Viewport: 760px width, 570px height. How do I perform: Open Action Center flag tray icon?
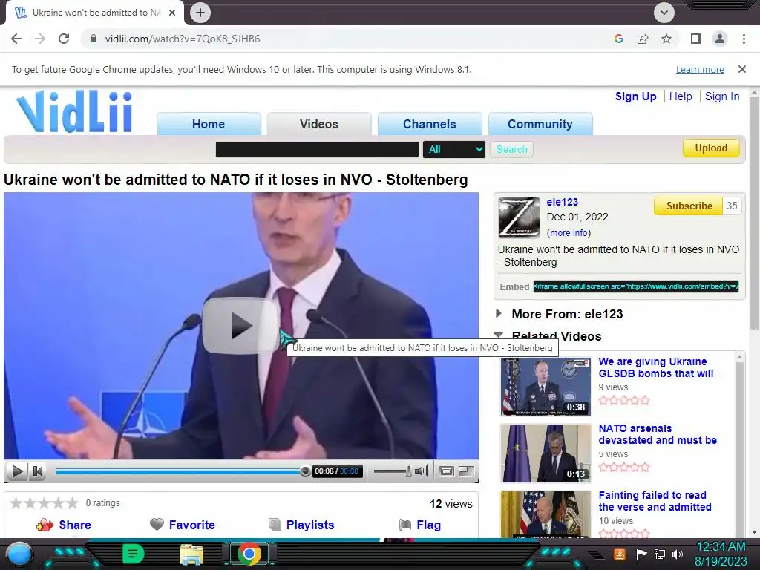click(642, 554)
